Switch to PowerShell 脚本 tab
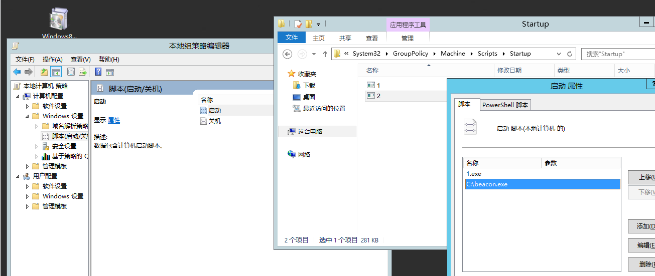Image resolution: width=655 pixels, height=276 pixels. [x=505, y=105]
